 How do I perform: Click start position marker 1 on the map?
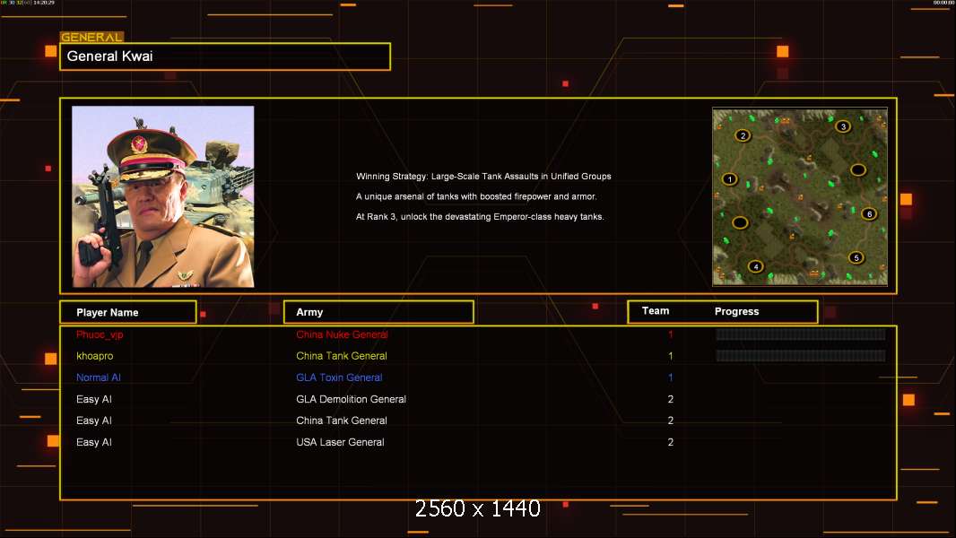(x=729, y=179)
